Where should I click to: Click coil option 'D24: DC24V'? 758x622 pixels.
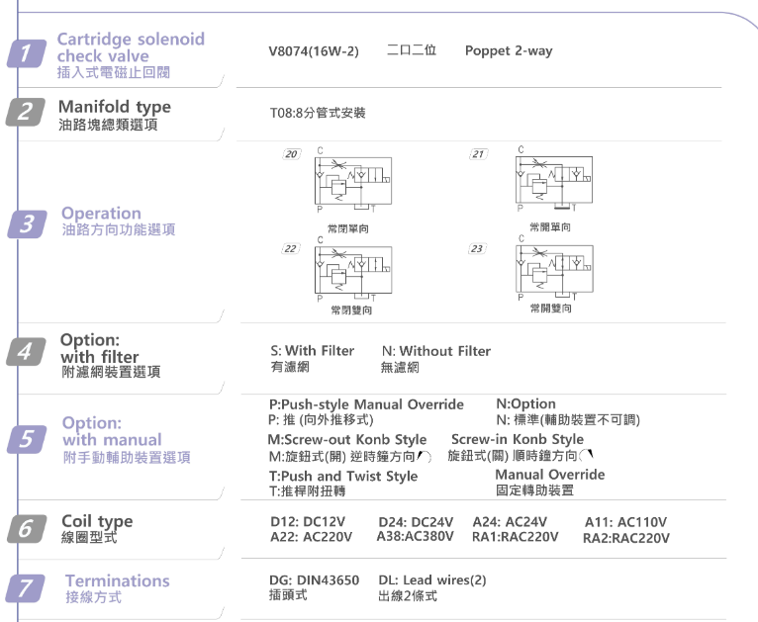[x=416, y=522]
